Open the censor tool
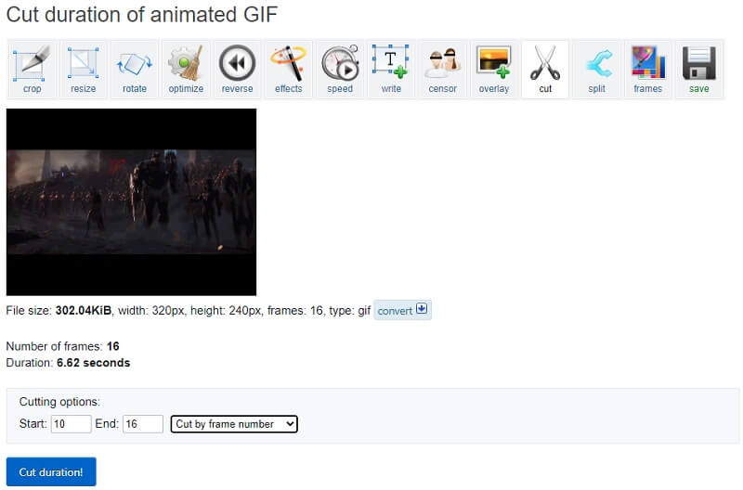Image resolution: width=743 pixels, height=490 pixels. pos(442,69)
